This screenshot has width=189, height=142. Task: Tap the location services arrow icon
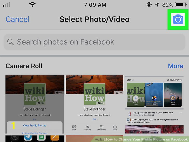click(157, 5)
